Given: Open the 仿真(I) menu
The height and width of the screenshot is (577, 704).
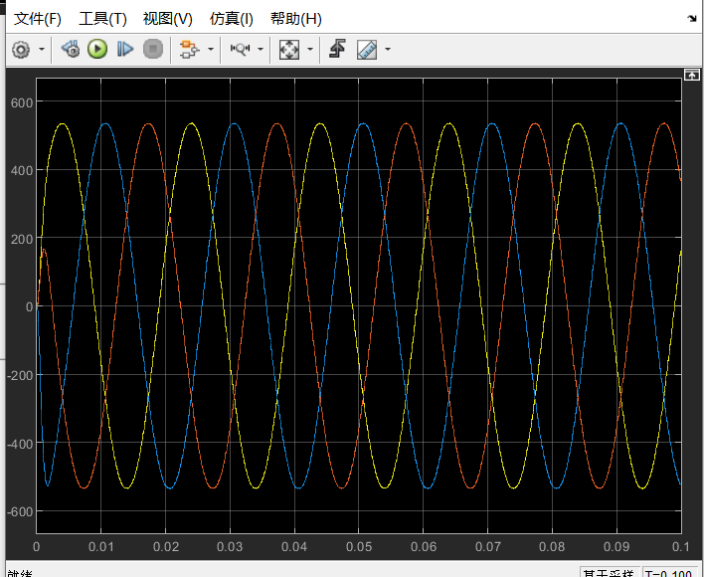Looking at the screenshot, I should 232,19.
